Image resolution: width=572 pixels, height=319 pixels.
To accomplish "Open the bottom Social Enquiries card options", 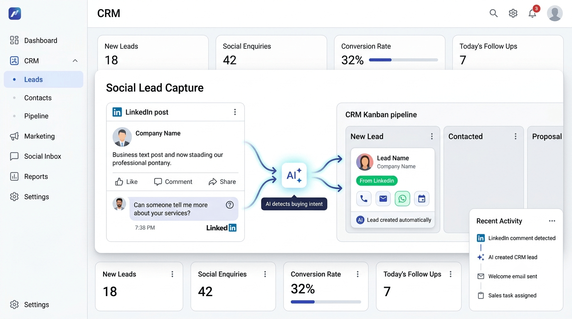I will [x=265, y=274].
